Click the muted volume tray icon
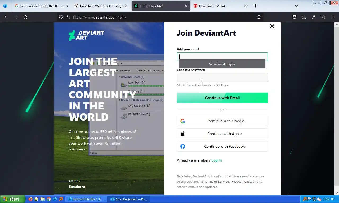 pyautogui.click(x=319, y=199)
